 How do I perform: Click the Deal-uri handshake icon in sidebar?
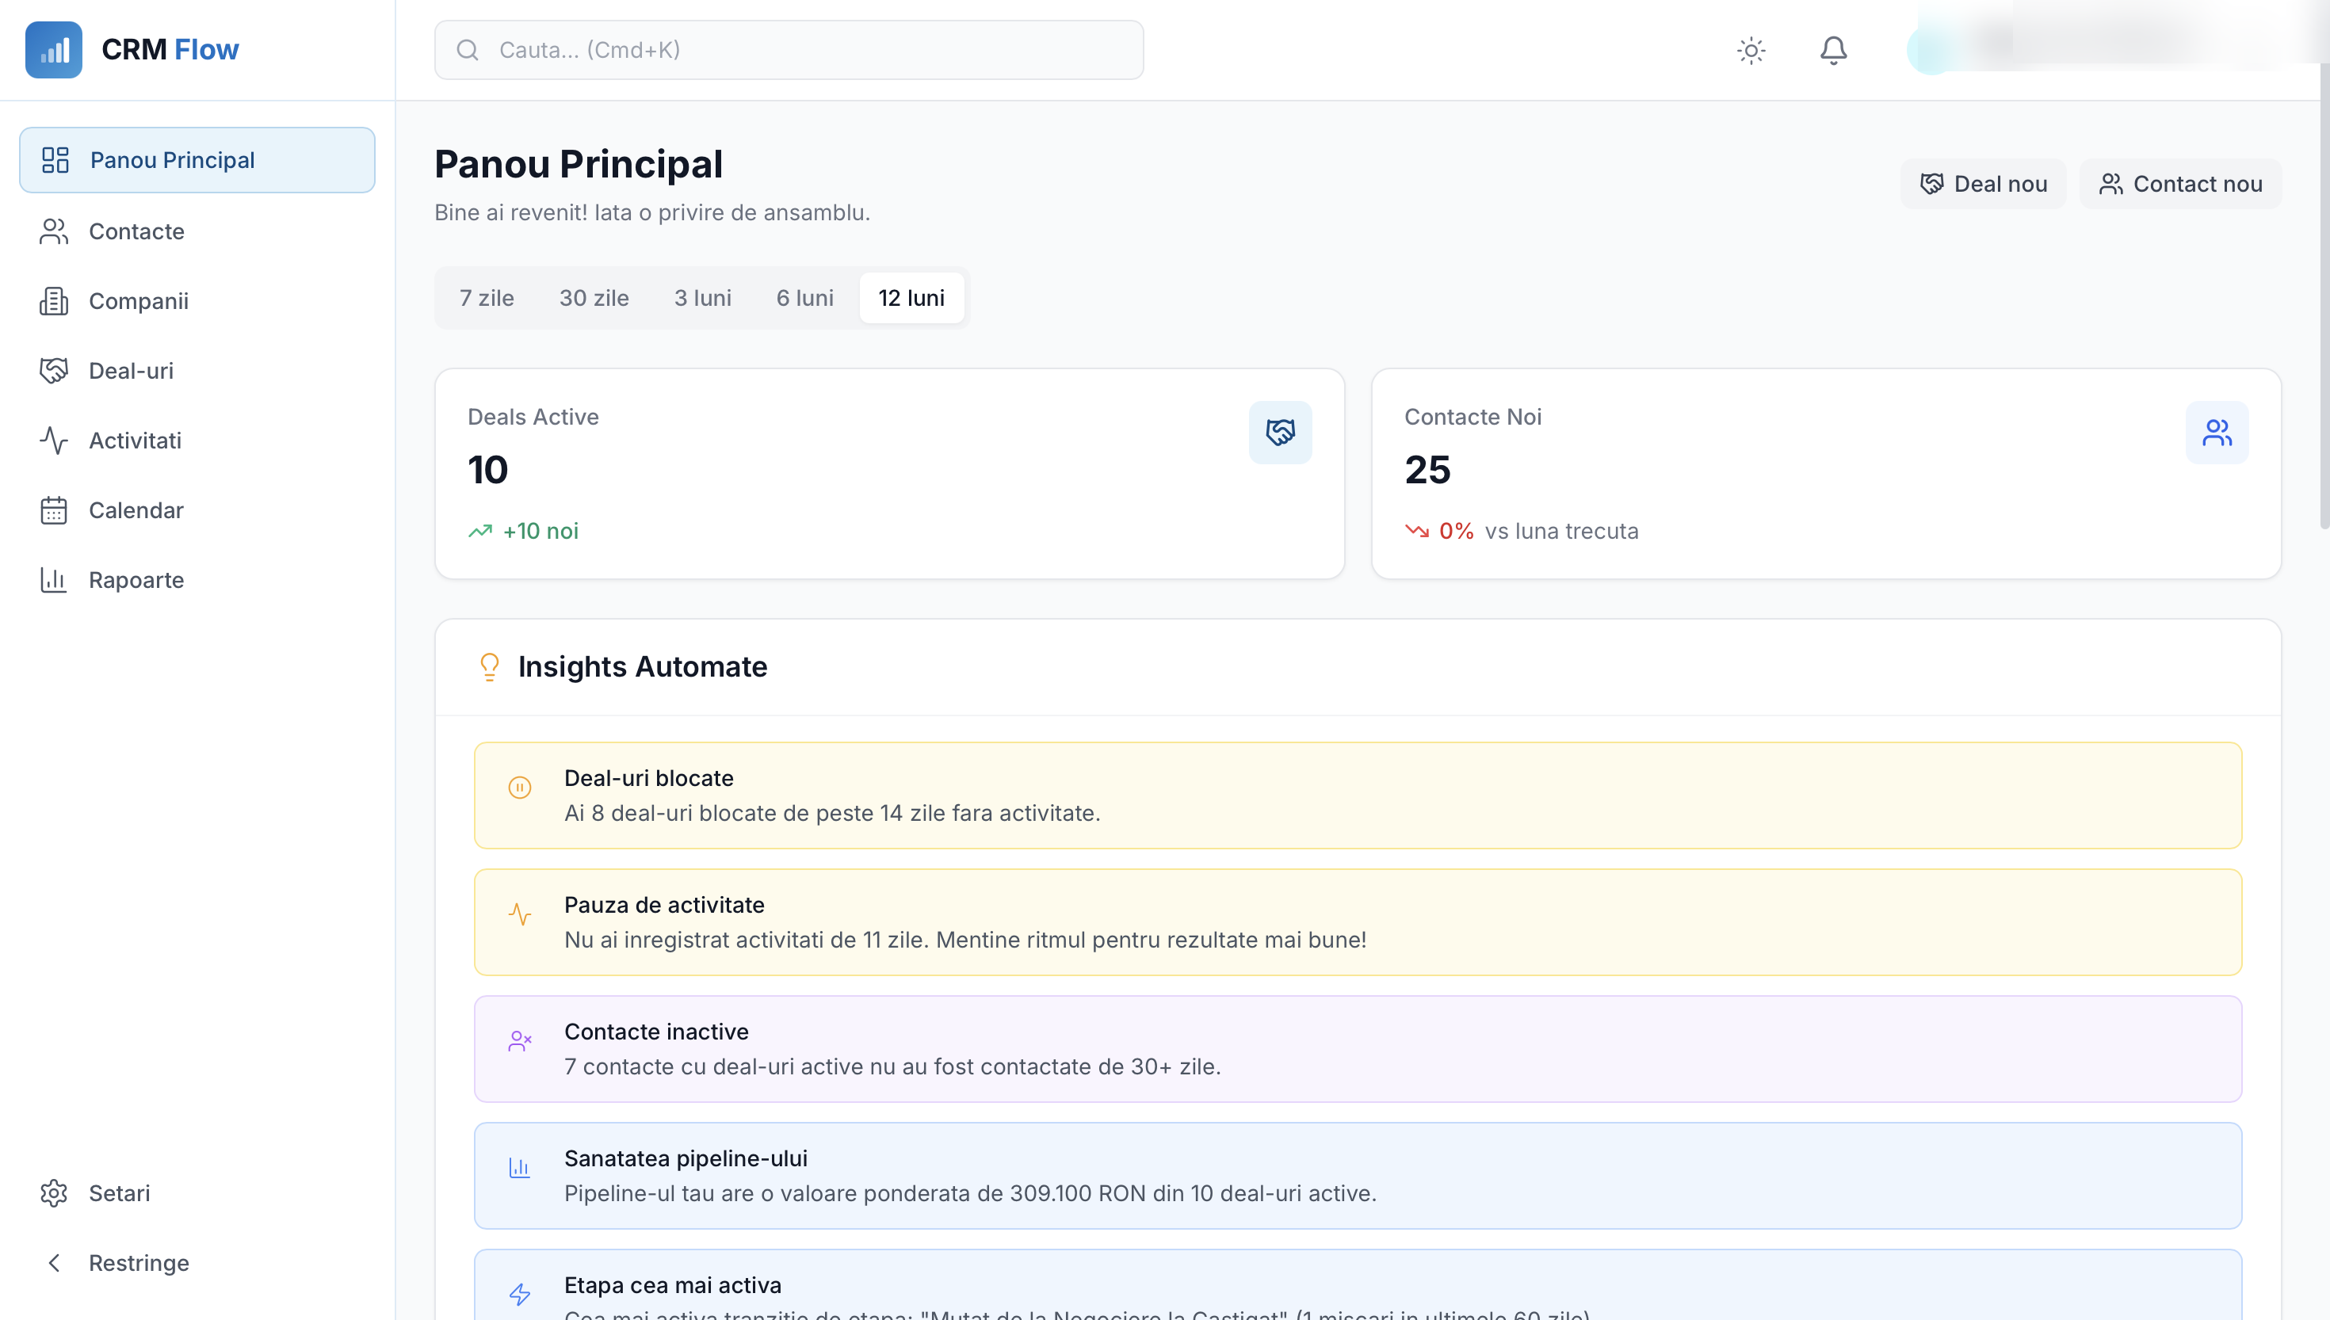(x=53, y=371)
